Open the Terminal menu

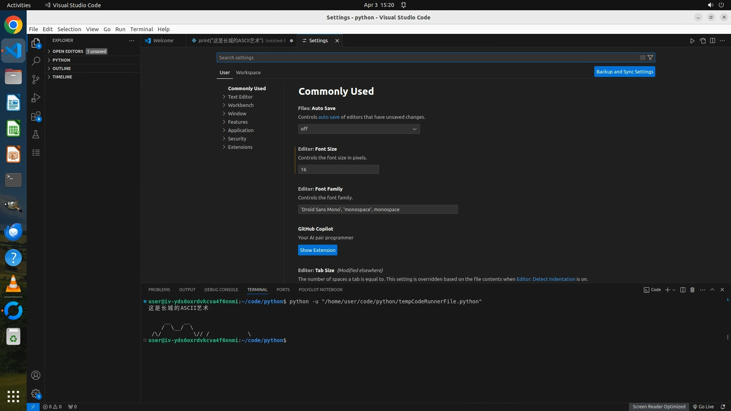tap(141, 29)
